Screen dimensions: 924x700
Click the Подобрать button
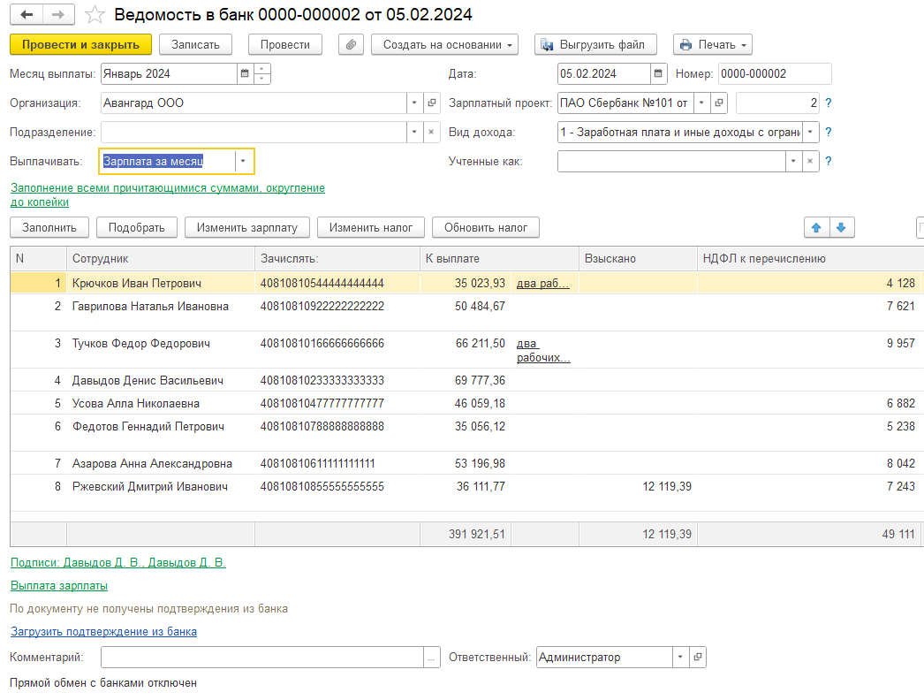tap(137, 228)
